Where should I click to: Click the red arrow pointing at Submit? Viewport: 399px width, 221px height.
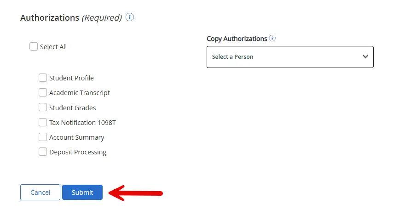[x=136, y=193]
